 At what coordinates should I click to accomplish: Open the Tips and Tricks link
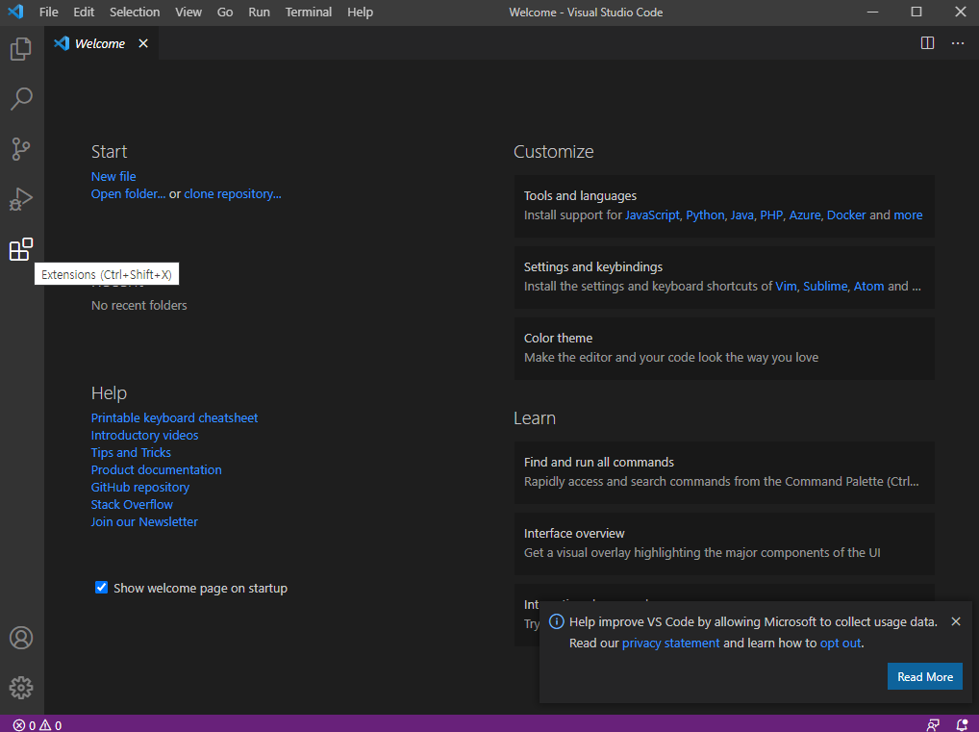tap(131, 452)
